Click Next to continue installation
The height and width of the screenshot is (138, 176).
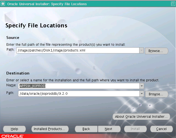(109, 129)
